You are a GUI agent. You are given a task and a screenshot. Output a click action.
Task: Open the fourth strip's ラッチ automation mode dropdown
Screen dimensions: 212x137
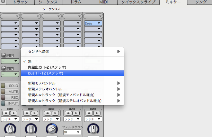tap(72, 119)
